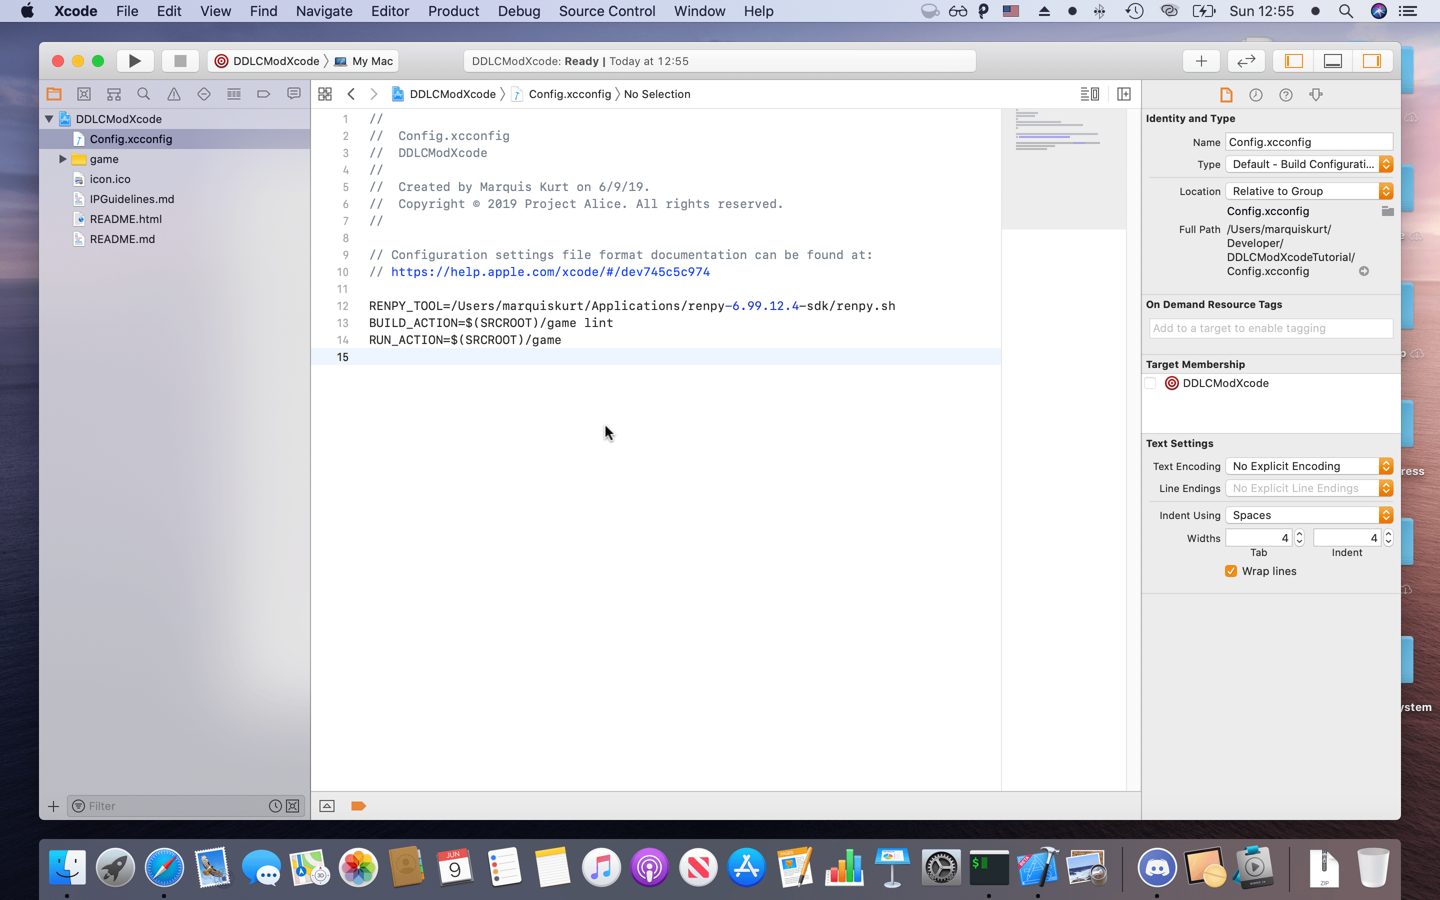Toggle code review arrows button
The image size is (1440, 900).
point(1246,60)
